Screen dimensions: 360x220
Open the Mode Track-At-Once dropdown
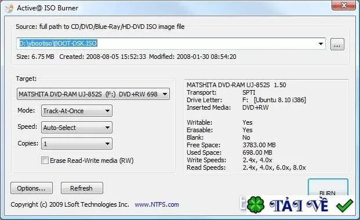77,111
